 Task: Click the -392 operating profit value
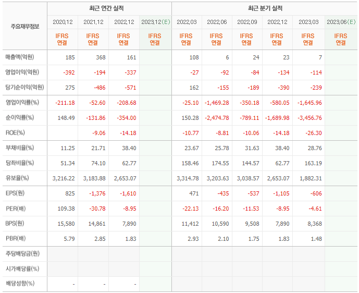click(69, 72)
